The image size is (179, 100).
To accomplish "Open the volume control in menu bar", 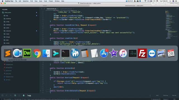I will point(154,1).
